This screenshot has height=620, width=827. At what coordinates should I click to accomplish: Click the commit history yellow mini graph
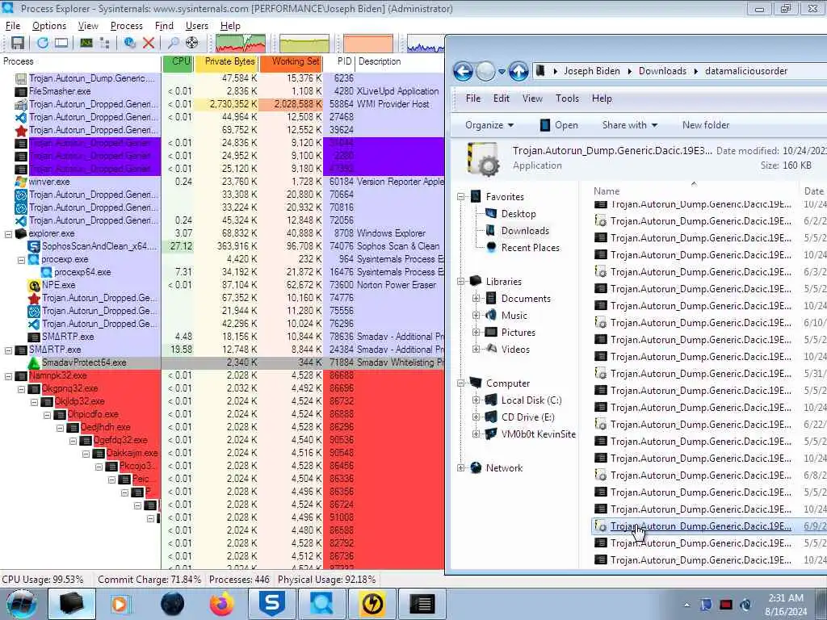[304, 44]
